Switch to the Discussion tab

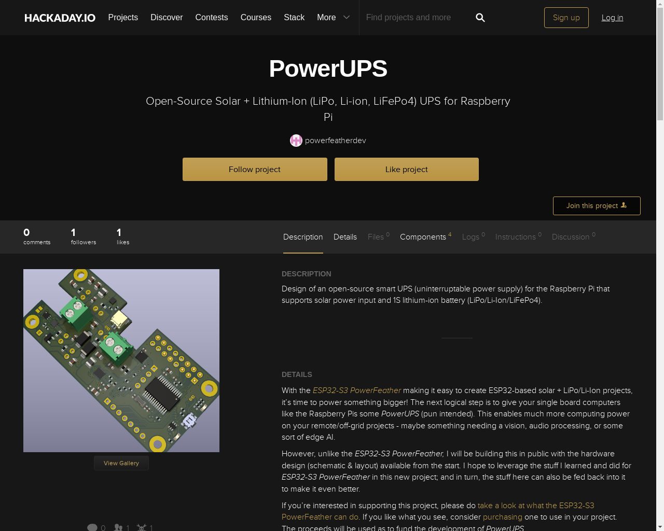[x=574, y=236]
